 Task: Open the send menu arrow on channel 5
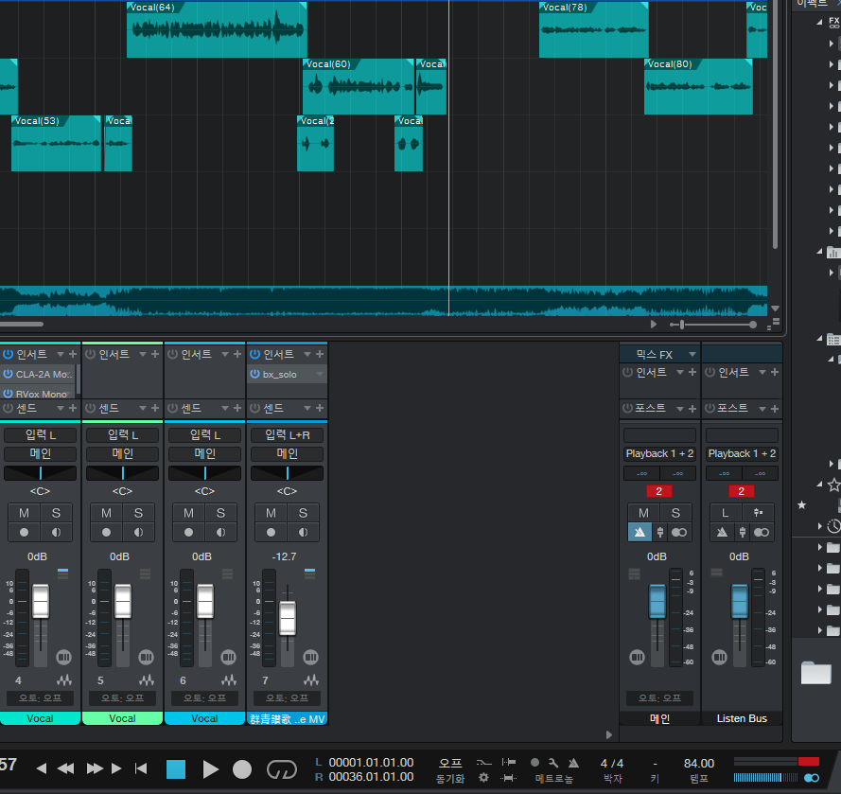pyautogui.click(x=143, y=408)
